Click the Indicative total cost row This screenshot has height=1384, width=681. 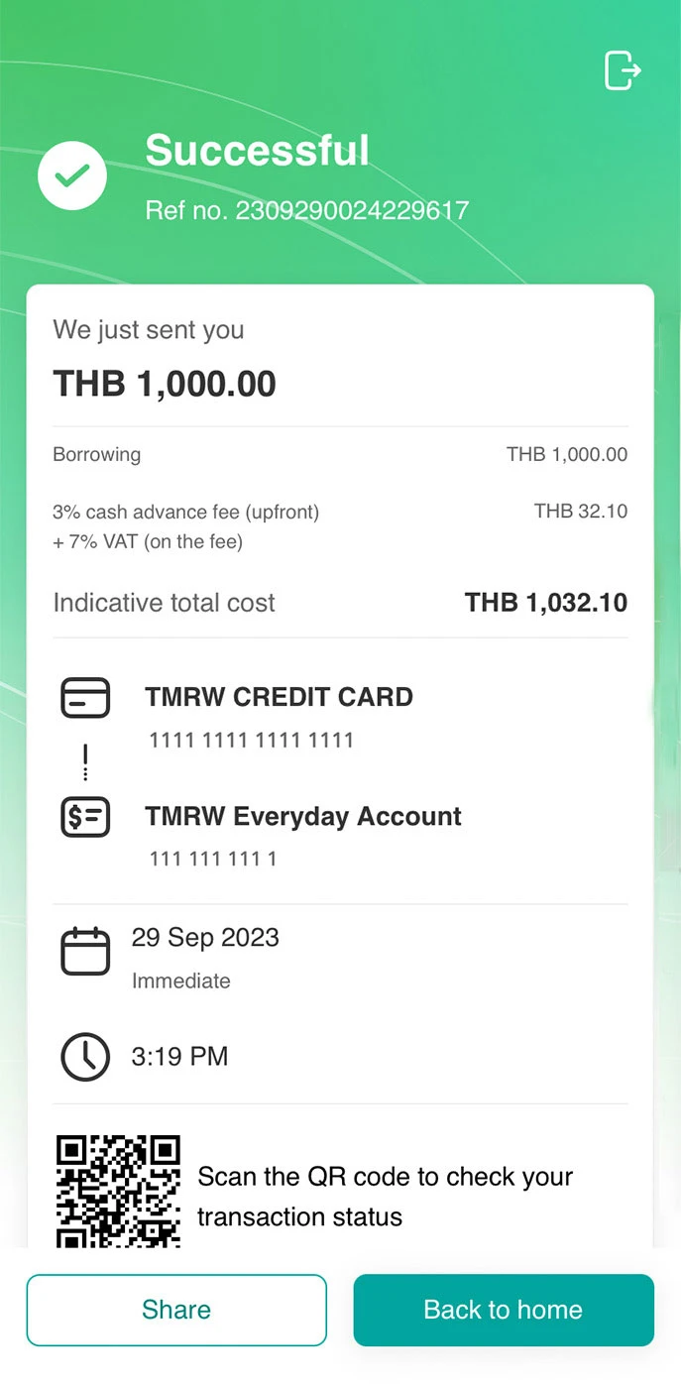click(340, 602)
